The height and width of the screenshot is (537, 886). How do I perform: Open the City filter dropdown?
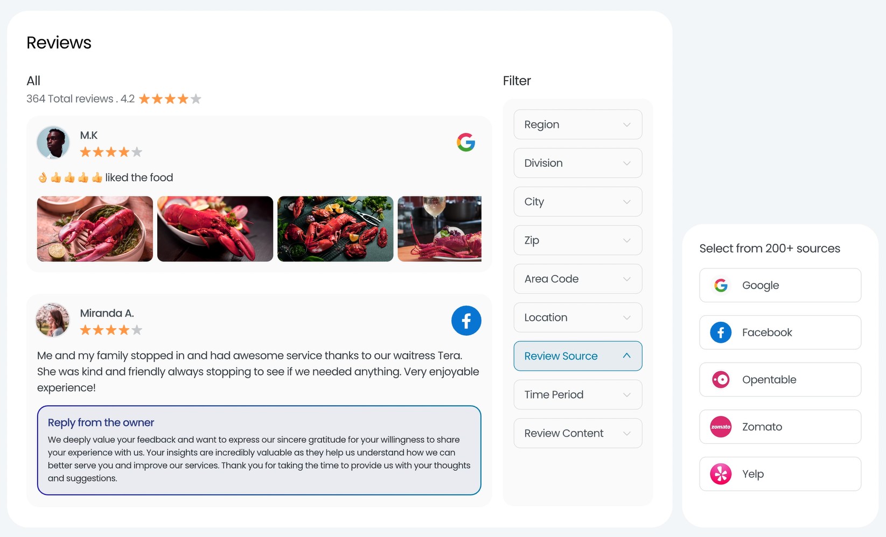coord(578,202)
